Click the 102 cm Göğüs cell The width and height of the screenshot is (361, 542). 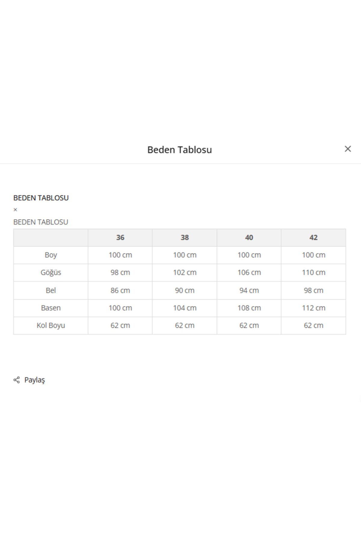pos(185,273)
